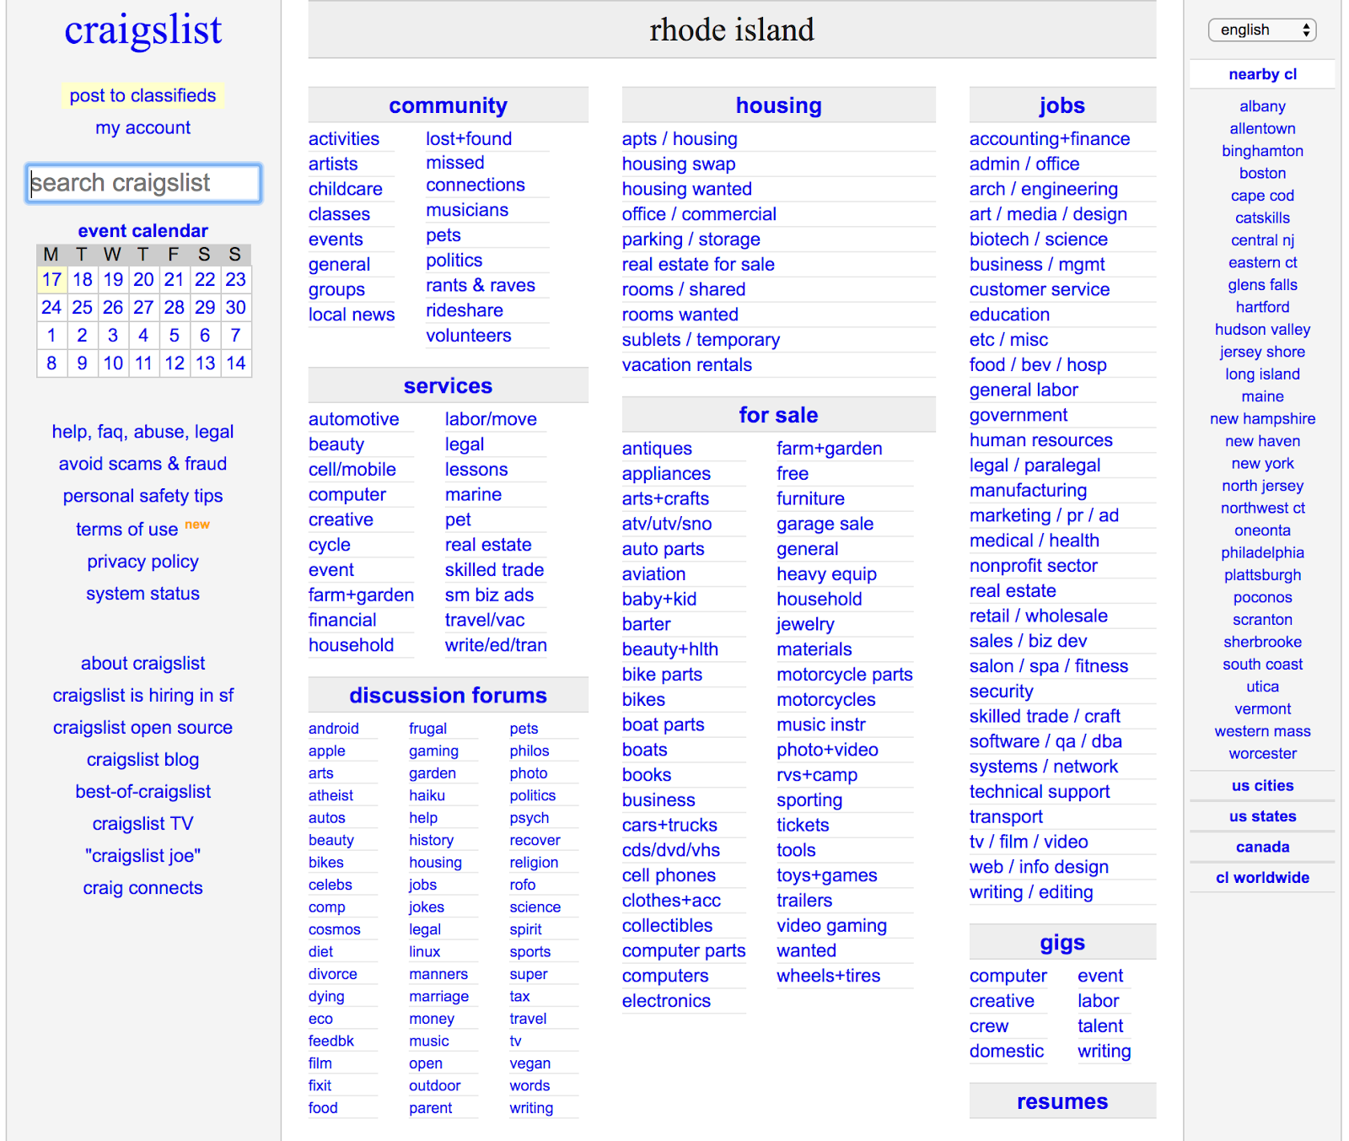Viewport: 1349px width, 1141px height.
Task: Visit the vegan discussion forum
Action: coord(530,1064)
